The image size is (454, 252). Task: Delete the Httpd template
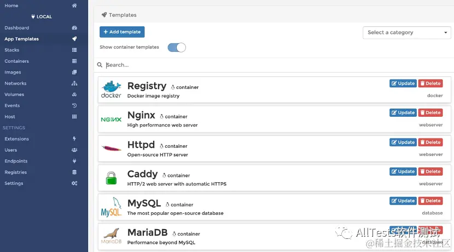pyautogui.click(x=430, y=142)
